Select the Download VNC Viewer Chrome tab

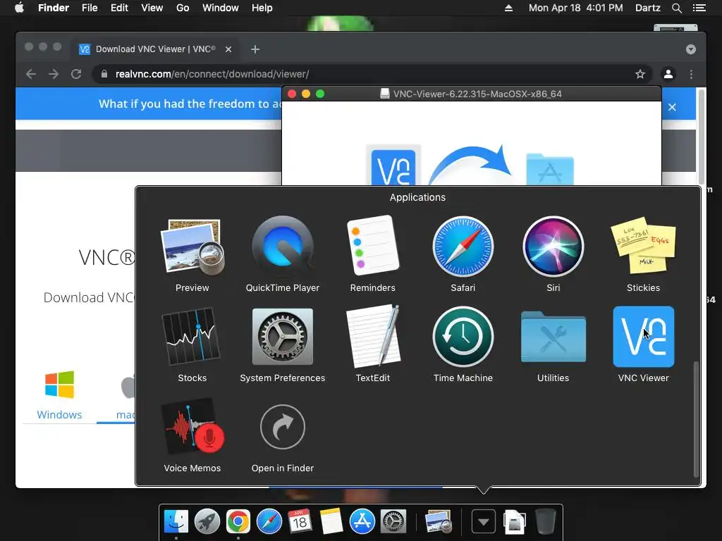(x=156, y=49)
